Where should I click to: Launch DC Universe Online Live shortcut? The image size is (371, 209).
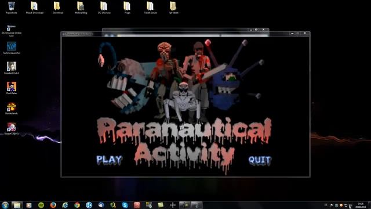click(x=12, y=30)
